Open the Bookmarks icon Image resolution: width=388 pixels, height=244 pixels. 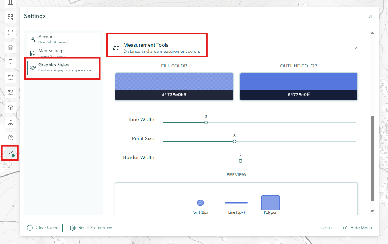click(x=10, y=62)
